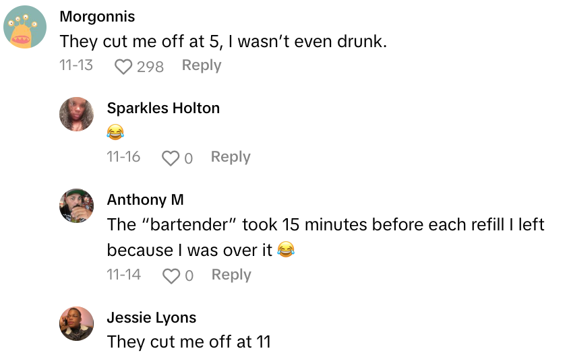Reply to Anthony M's comment
Viewport: 569px width, 357px height.
pyautogui.click(x=231, y=275)
